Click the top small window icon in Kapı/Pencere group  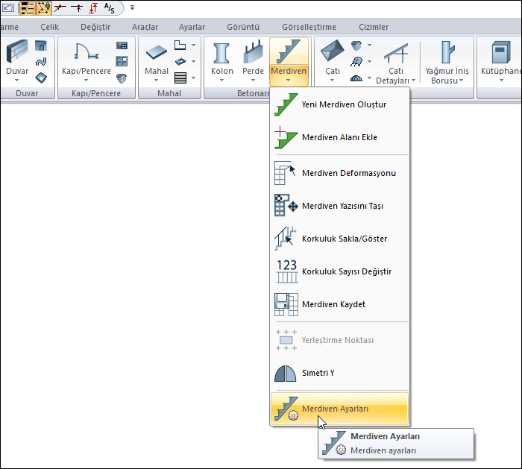(122, 45)
